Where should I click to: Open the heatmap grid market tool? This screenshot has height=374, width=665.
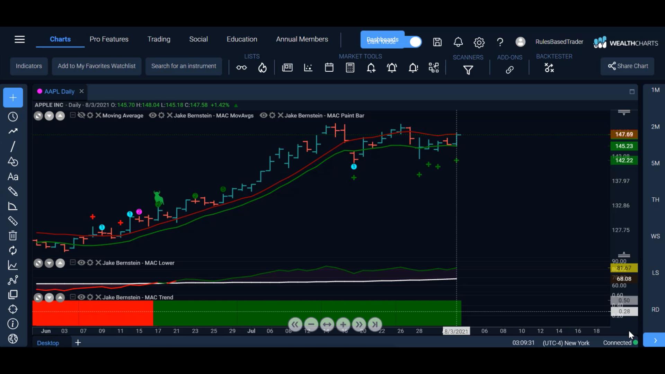(434, 68)
